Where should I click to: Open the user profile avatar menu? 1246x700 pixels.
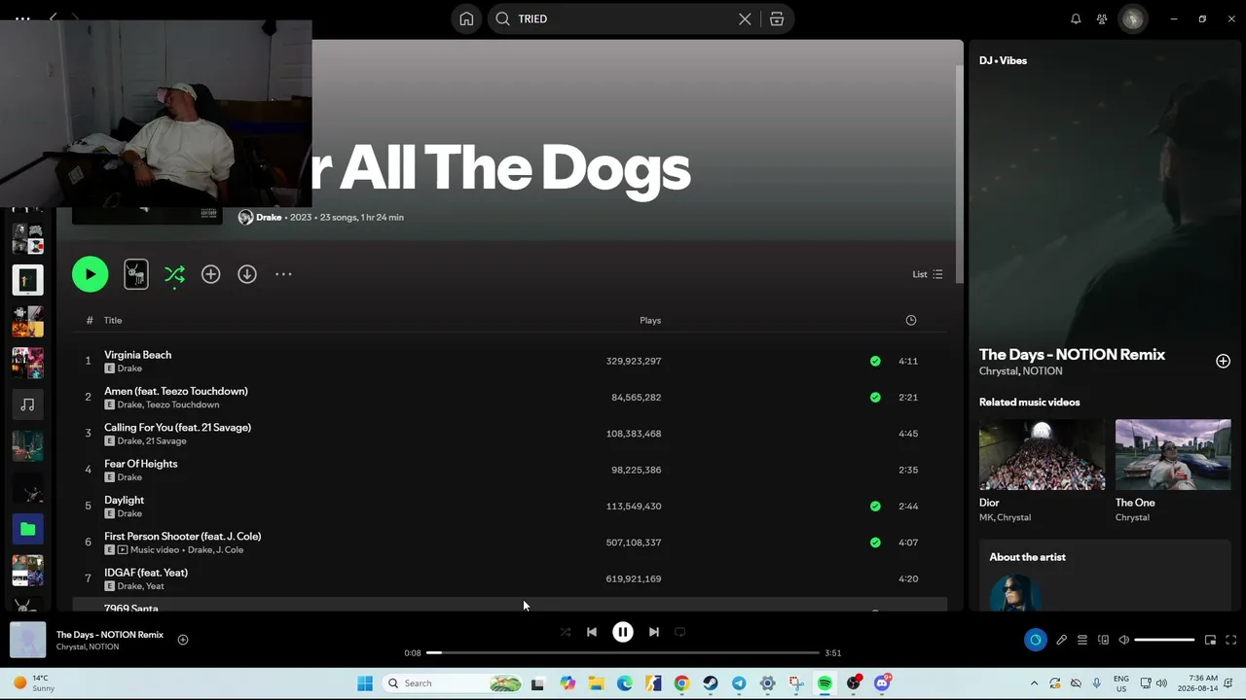pos(1132,18)
